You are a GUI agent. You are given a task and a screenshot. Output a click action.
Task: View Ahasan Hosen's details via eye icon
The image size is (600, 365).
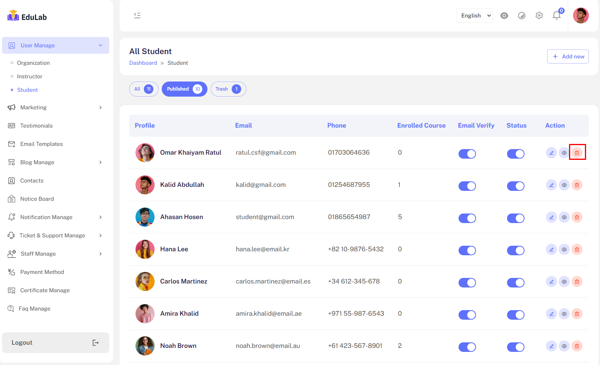564,217
